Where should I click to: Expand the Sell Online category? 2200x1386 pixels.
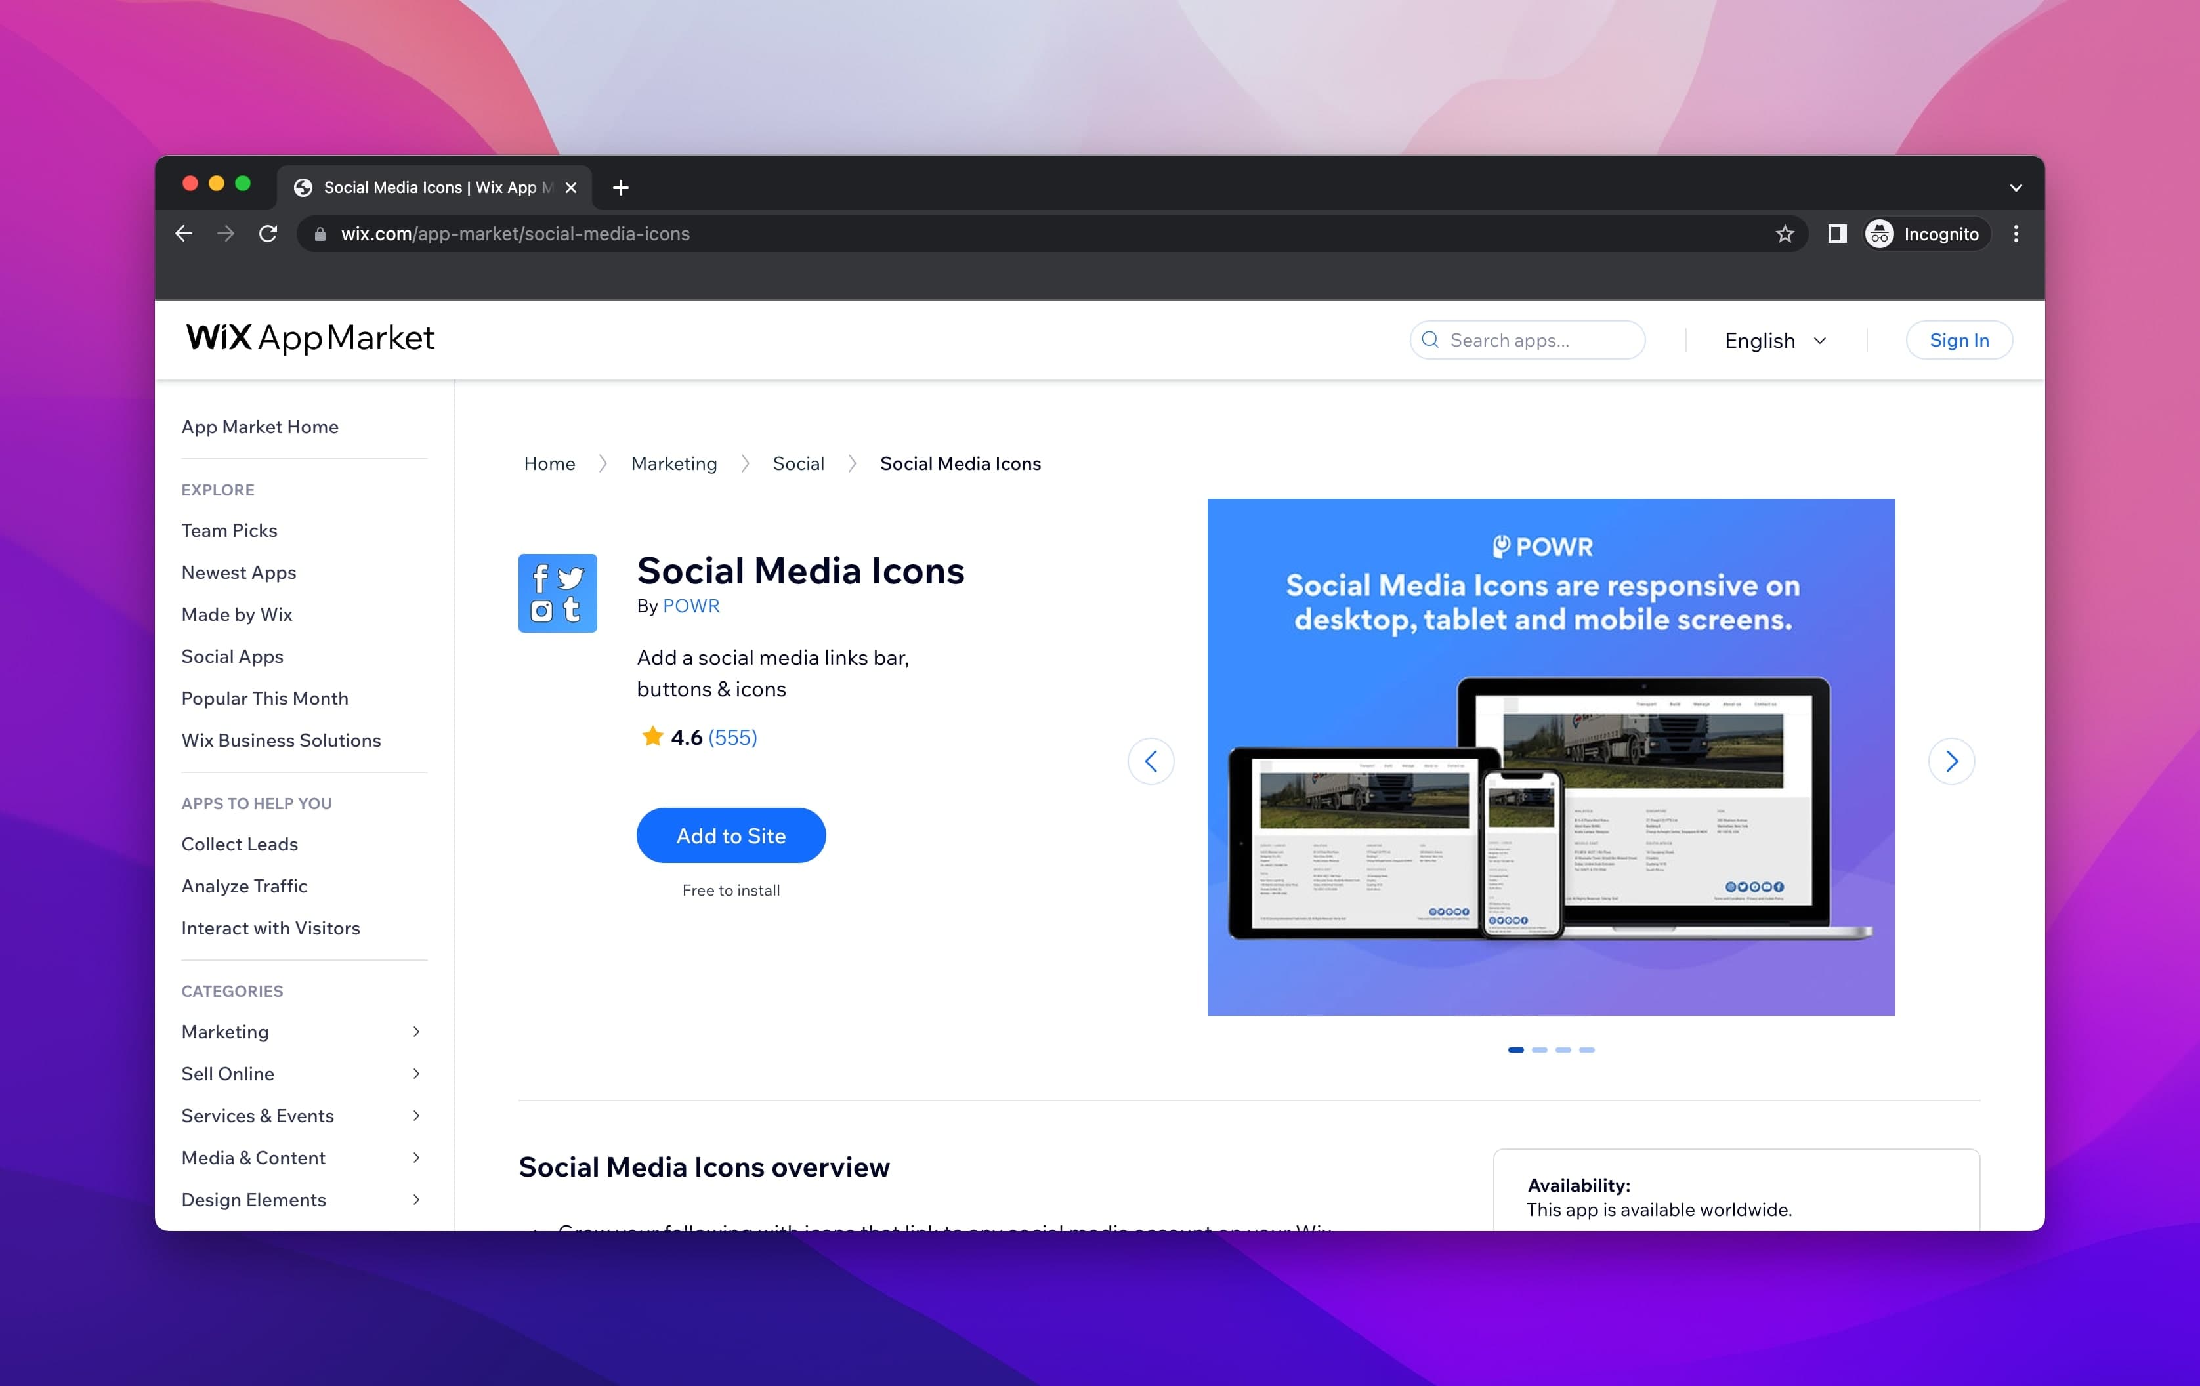418,1073
